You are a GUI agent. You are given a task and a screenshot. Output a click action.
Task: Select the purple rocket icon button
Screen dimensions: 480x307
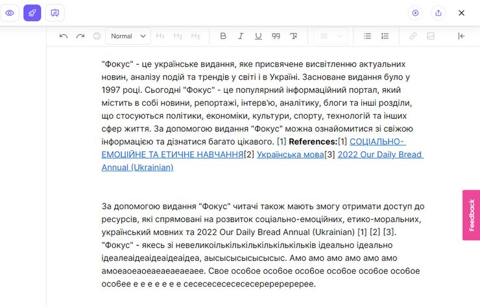tap(32, 13)
